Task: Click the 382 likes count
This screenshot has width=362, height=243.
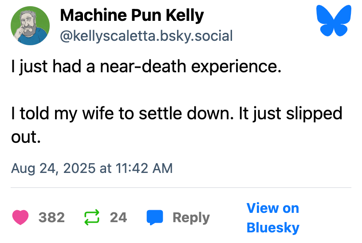Action: tap(51, 218)
